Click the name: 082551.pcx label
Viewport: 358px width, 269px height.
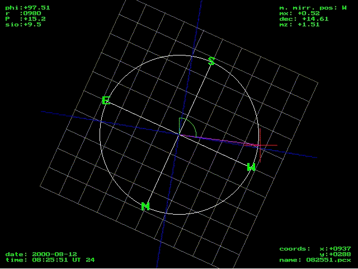click(315, 260)
